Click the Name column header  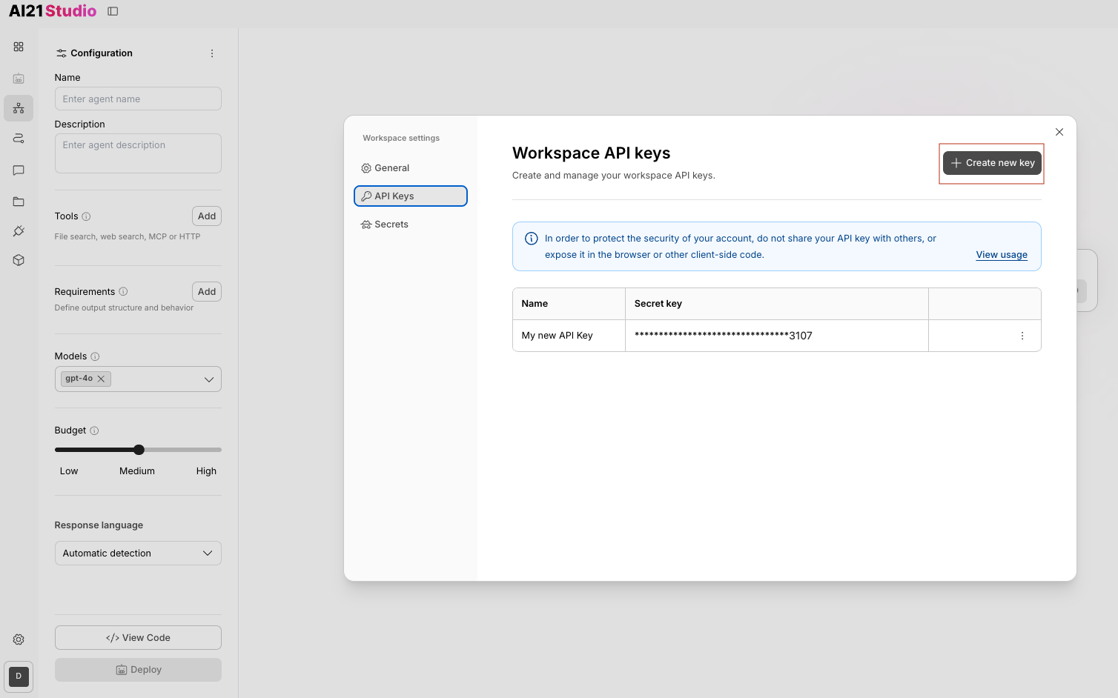click(569, 304)
